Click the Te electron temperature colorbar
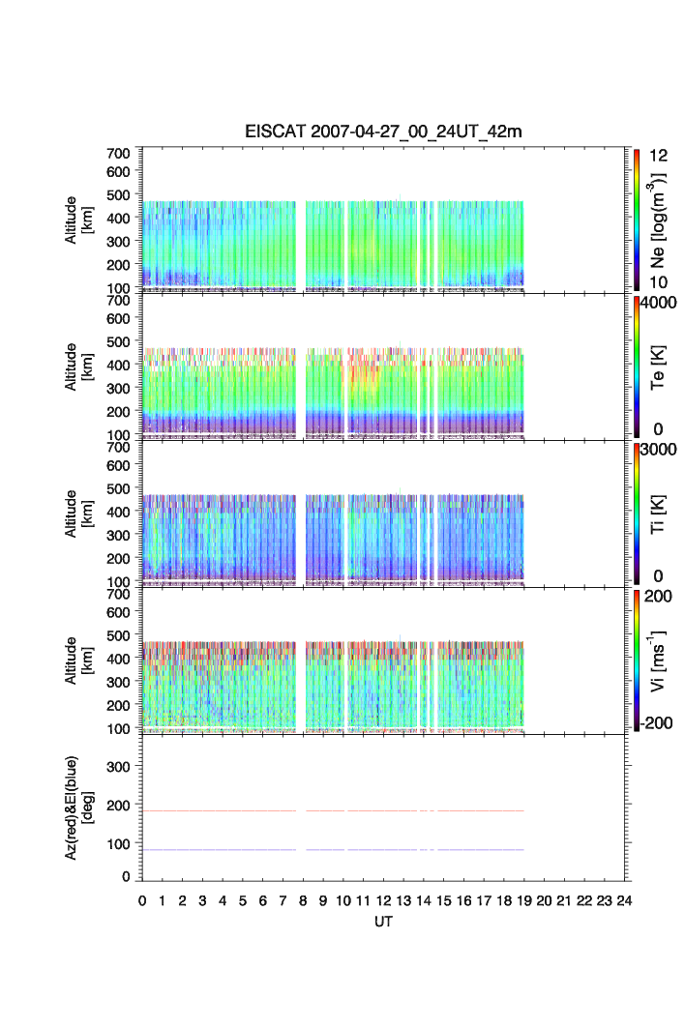685x1028 pixels. [637, 367]
